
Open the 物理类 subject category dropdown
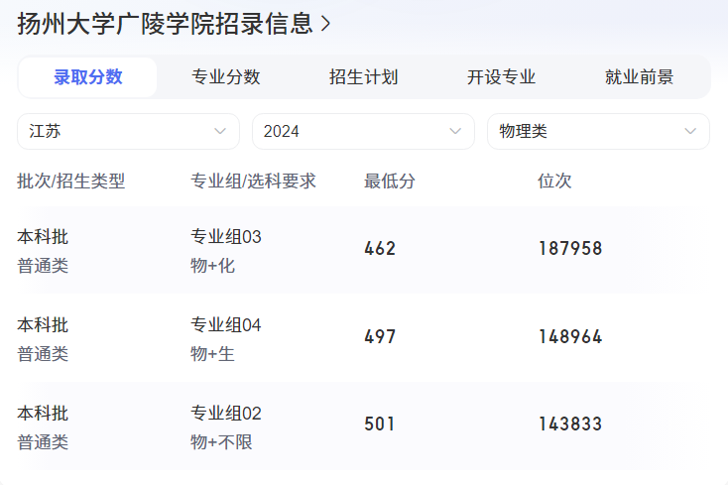coord(598,131)
